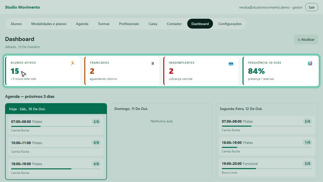The width and height of the screenshot is (323, 182).
Task: Click the user email renata@studiomovimento.demo
Action: [264, 7]
